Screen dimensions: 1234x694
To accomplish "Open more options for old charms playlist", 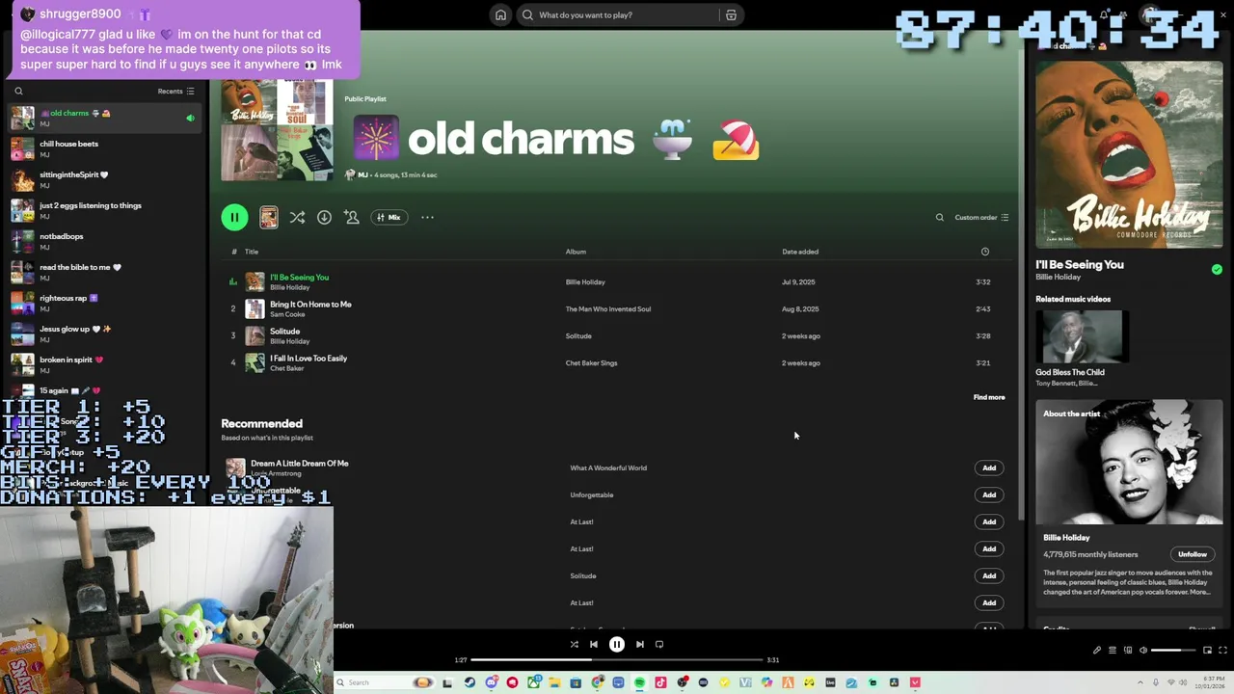I will [427, 217].
